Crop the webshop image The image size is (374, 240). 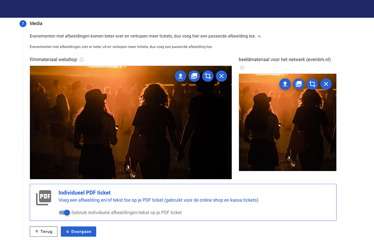(x=208, y=76)
